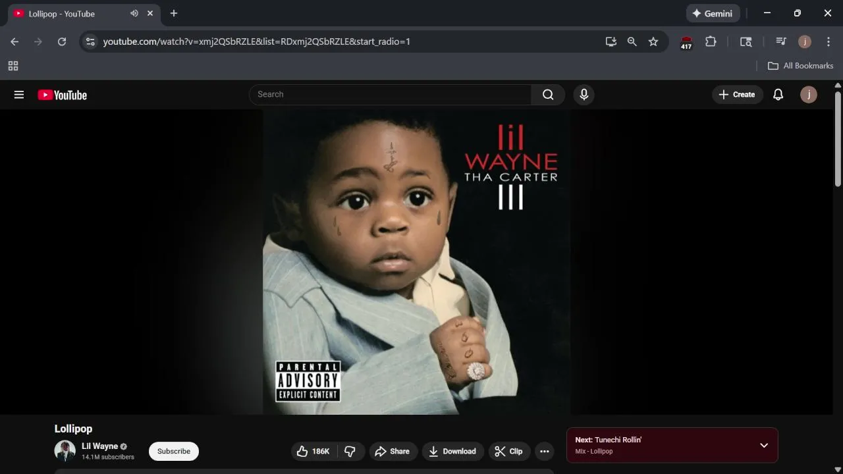Open the zoom magnifier in address bar

pyautogui.click(x=632, y=41)
